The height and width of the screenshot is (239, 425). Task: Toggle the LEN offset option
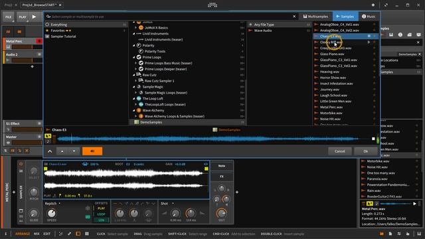[x=101, y=220]
